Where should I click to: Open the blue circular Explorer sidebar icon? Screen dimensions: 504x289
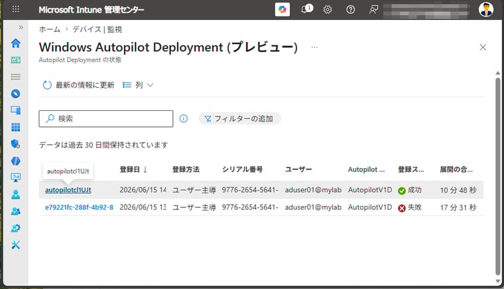[15, 94]
